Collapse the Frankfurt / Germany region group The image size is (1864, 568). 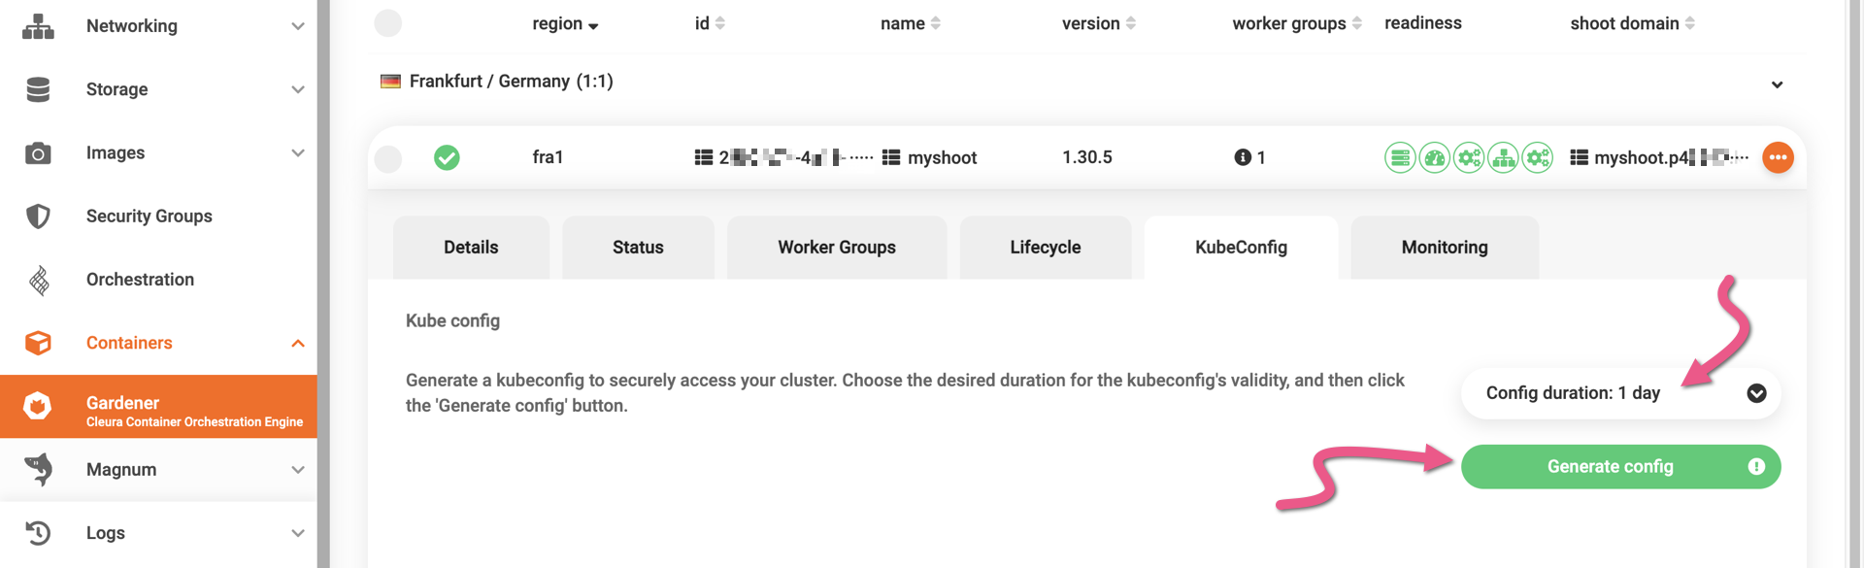(x=1776, y=84)
